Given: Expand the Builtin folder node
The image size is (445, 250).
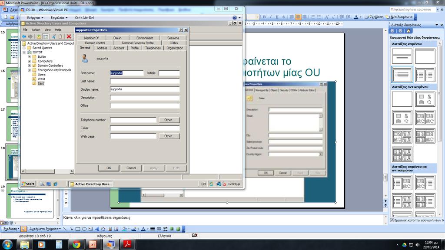Looking at the screenshot, I should [29, 57].
